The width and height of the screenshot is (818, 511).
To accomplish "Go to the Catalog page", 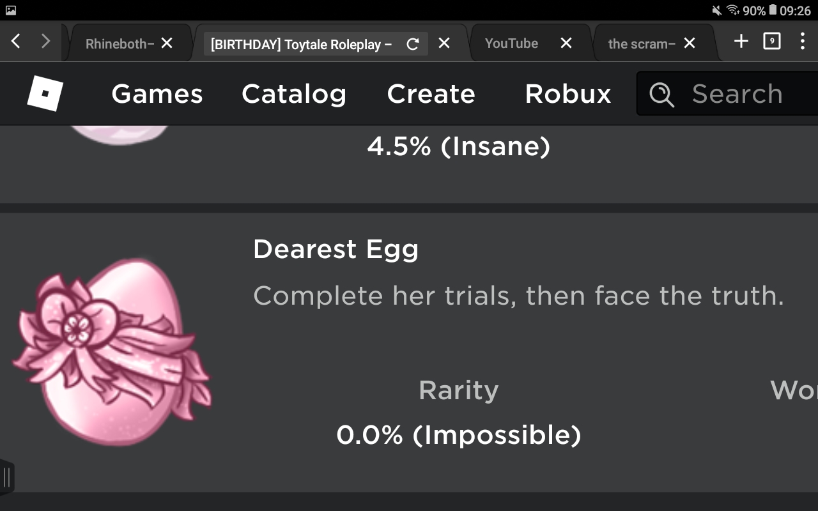I will [x=294, y=94].
